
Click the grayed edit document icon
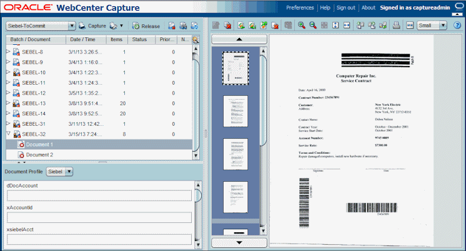coord(216,26)
